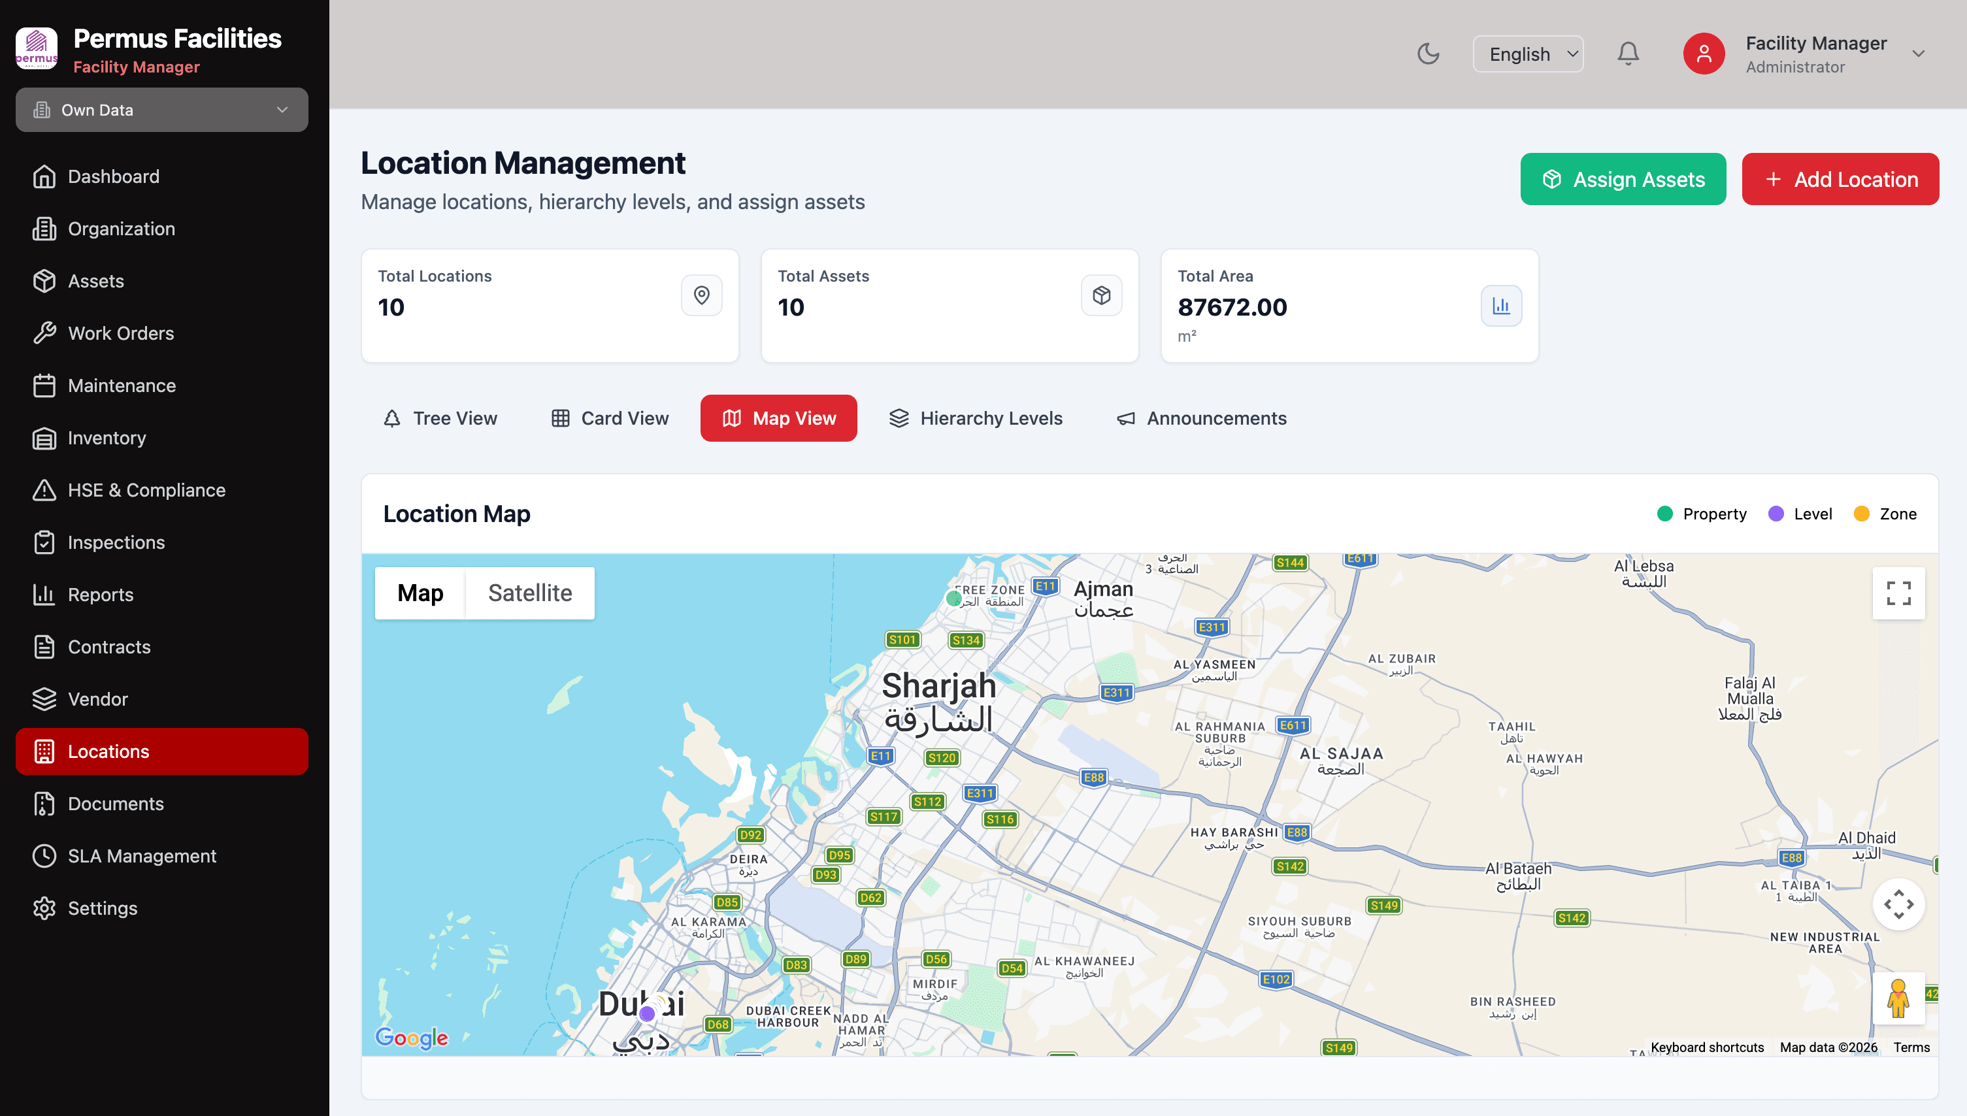Filter map by Property marker legend
The image size is (1967, 1116).
click(1702, 514)
